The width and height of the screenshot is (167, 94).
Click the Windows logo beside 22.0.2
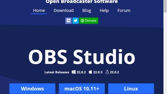point(74,72)
